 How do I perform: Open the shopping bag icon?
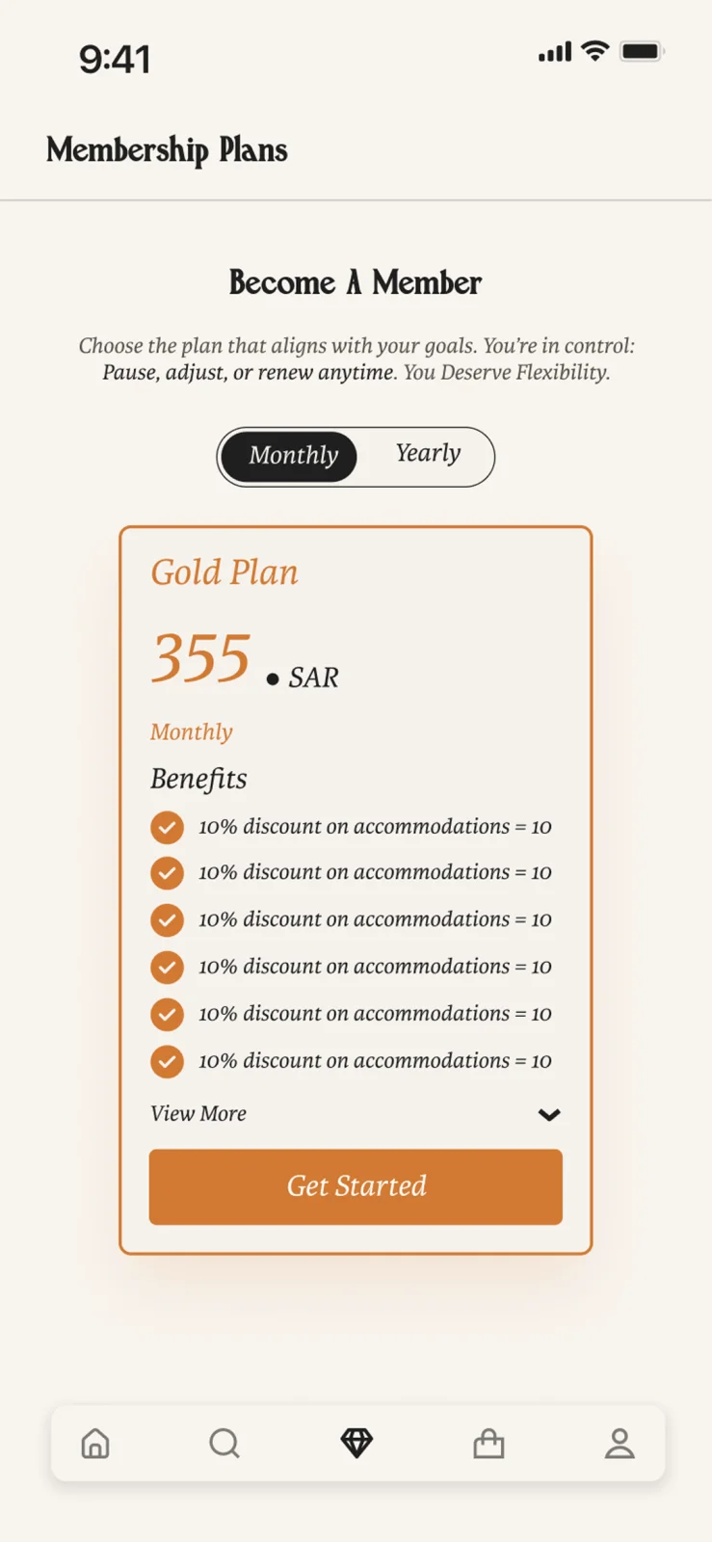click(x=488, y=1444)
